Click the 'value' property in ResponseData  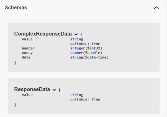pyautogui.click(x=27, y=95)
